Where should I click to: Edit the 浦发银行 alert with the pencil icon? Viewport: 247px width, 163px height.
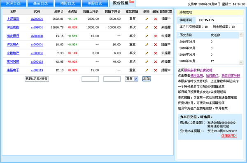pyautogui.click(x=147, y=36)
